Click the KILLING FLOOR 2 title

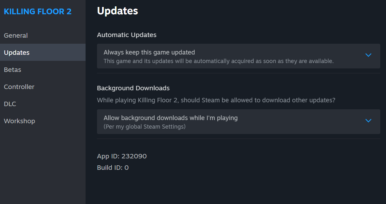37,11
